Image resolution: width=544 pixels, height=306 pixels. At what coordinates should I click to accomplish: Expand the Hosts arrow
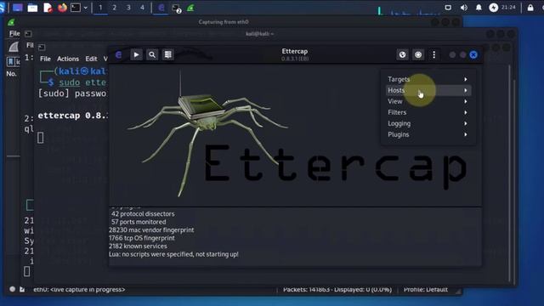click(x=466, y=91)
